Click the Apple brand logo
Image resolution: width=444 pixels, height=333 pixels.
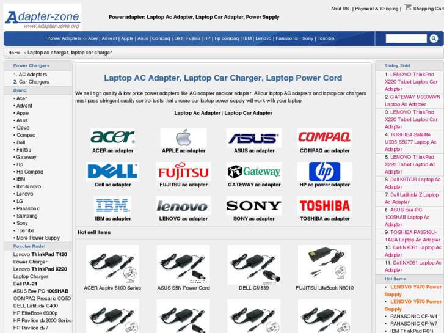coord(183,137)
